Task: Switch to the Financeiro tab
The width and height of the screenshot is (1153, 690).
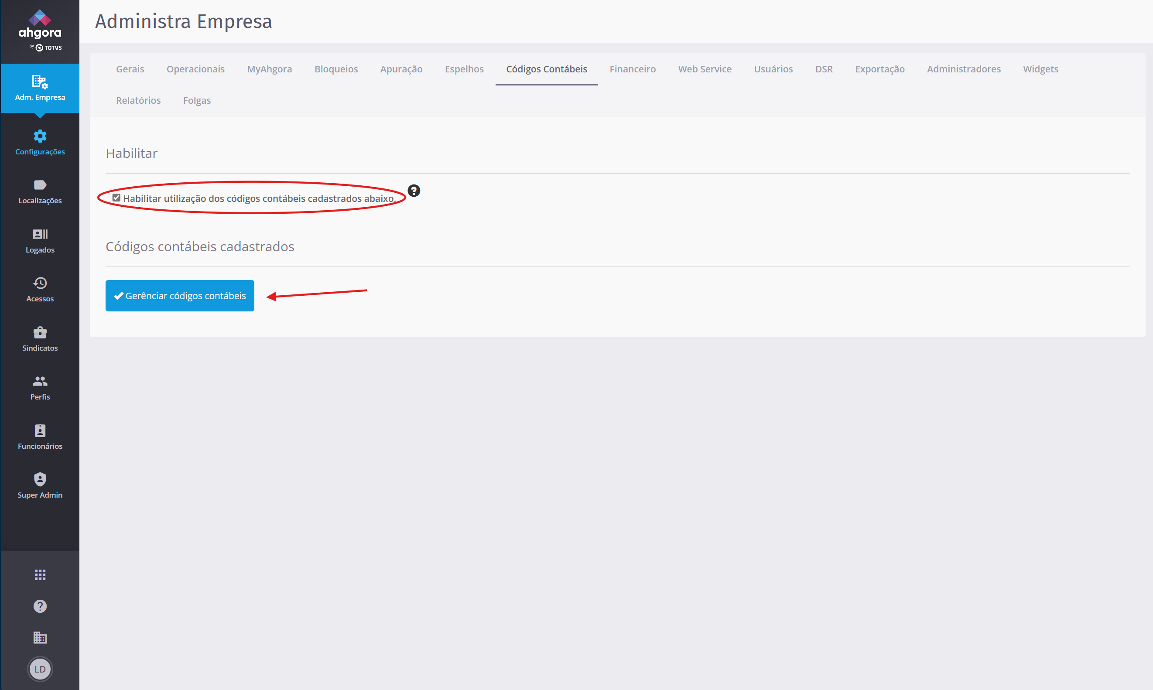Action: [x=632, y=69]
